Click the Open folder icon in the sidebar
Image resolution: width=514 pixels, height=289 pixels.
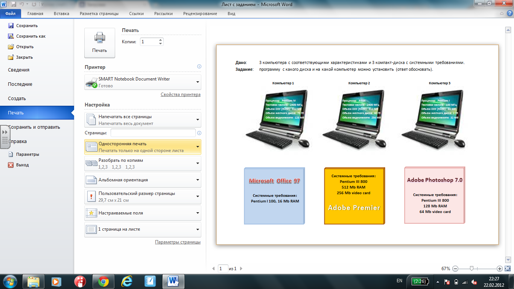pyautogui.click(x=11, y=47)
